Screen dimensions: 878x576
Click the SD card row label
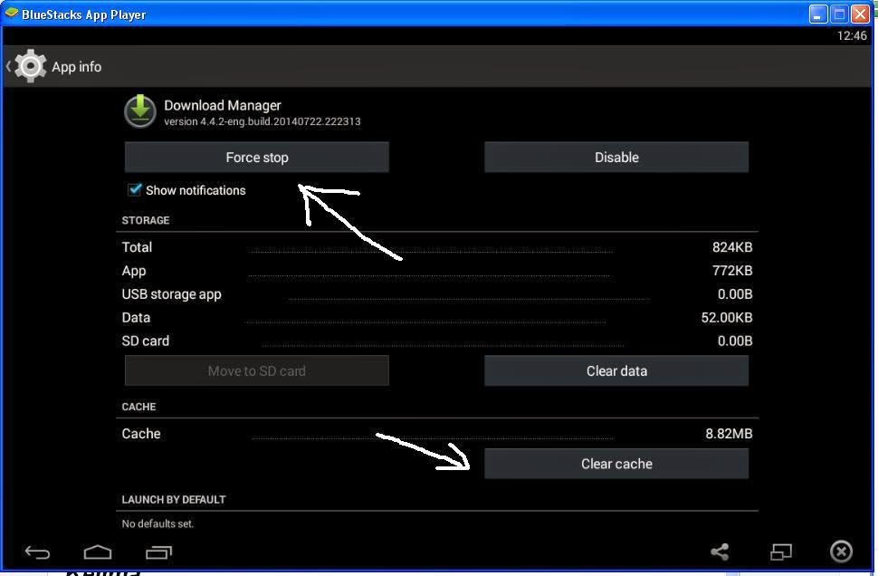[x=146, y=341]
